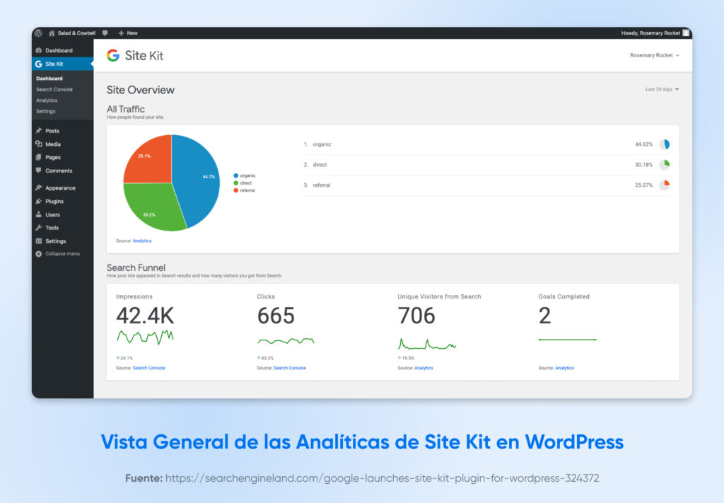Expand the Rosemary Rocket account menu
The height and width of the screenshot is (503, 724).
pyautogui.click(x=654, y=55)
